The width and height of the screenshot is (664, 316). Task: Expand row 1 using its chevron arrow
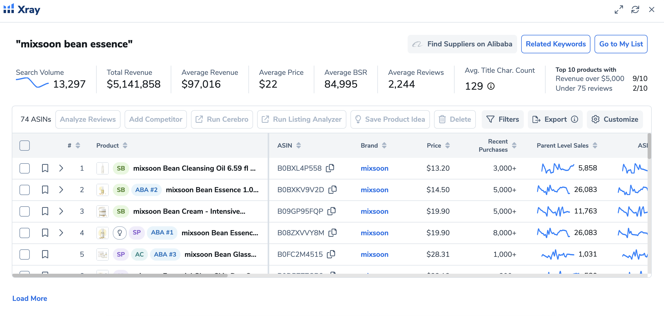(61, 168)
